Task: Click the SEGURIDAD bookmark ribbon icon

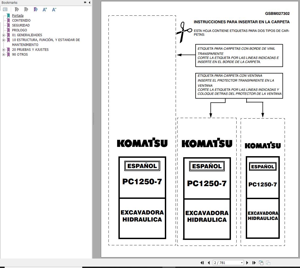Action: click(x=8, y=25)
